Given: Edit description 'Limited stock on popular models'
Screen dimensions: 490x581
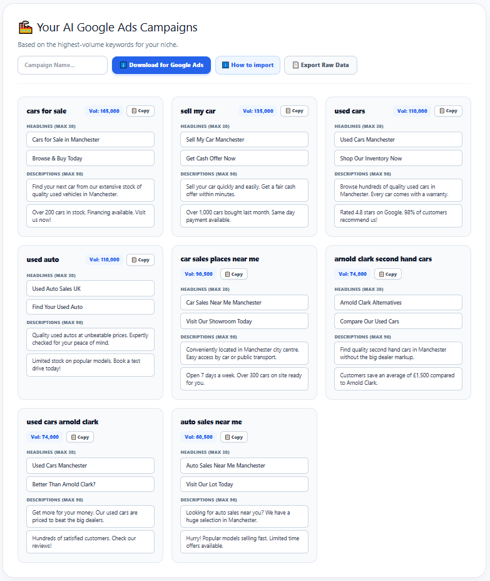Looking at the screenshot, I should click(x=90, y=365).
